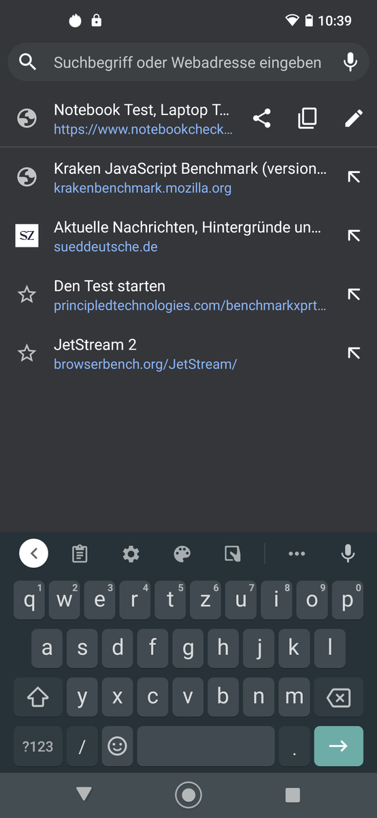
Task: Tap the keyboard voice input microphone
Action: point(348,554)
